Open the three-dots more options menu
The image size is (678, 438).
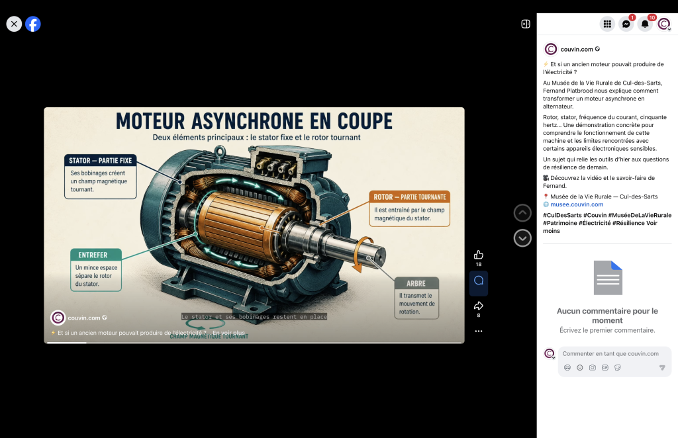[x=478, y=331]
